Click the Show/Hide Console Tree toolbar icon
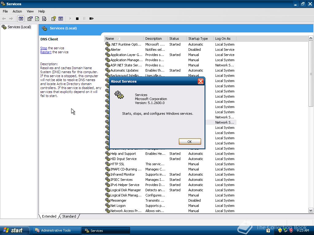 point(21,19)
